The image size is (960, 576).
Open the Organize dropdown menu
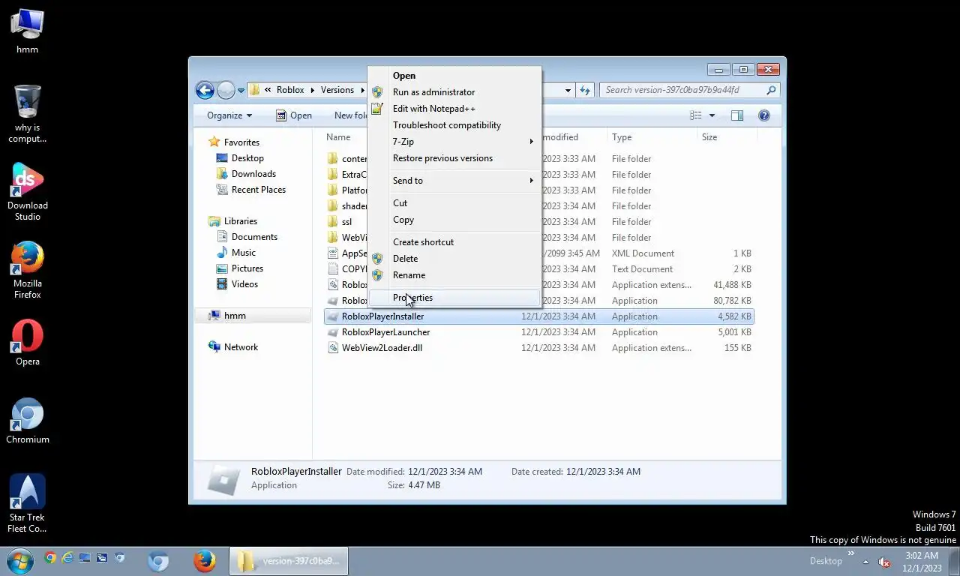point(229,115)
